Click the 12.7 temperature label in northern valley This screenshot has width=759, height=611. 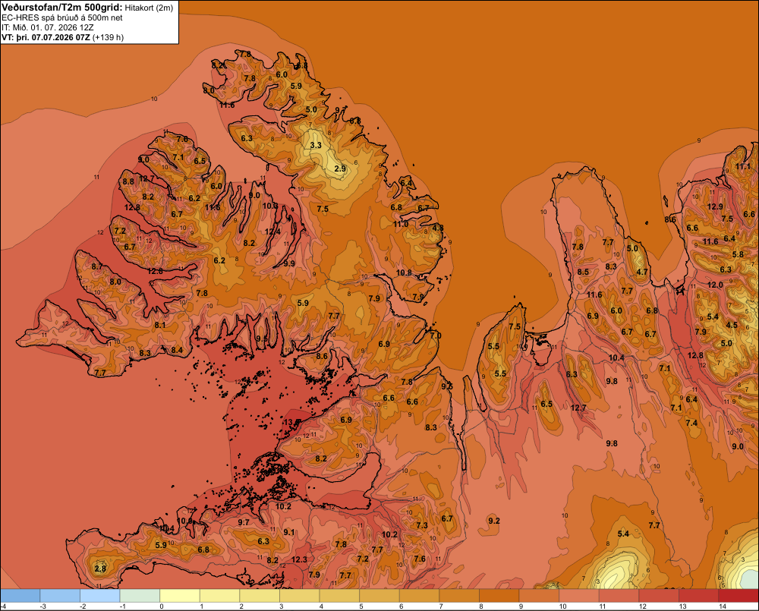[578, 408]
